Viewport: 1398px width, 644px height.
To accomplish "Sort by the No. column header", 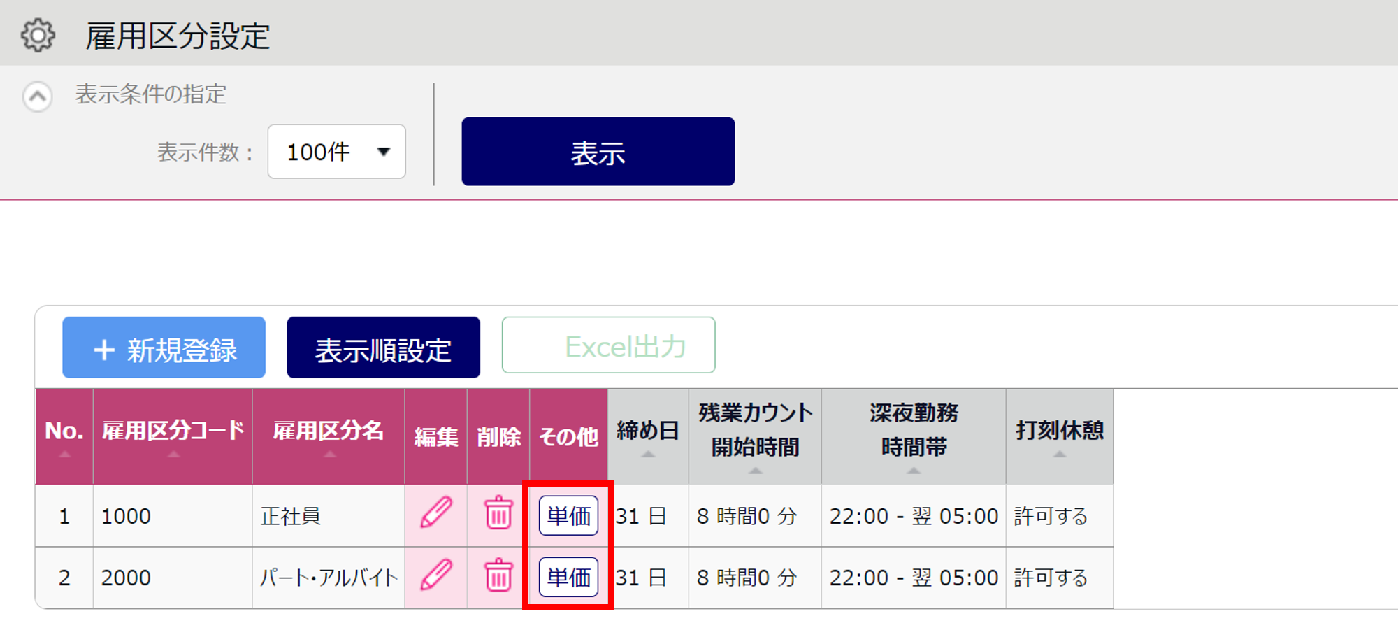I will (x=64, y=437).
